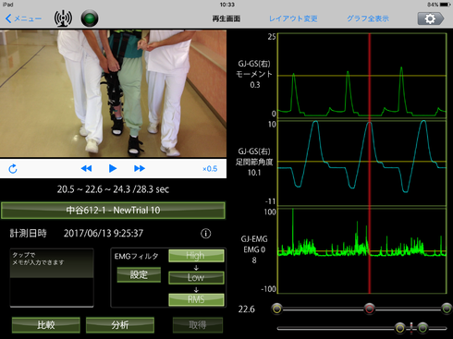Select the red current-position slider handle
453x339 pixels.
pos(370,309)
